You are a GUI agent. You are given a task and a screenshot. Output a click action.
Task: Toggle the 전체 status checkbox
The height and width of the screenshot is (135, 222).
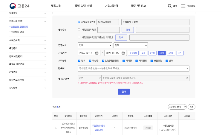tap(79, 61)
